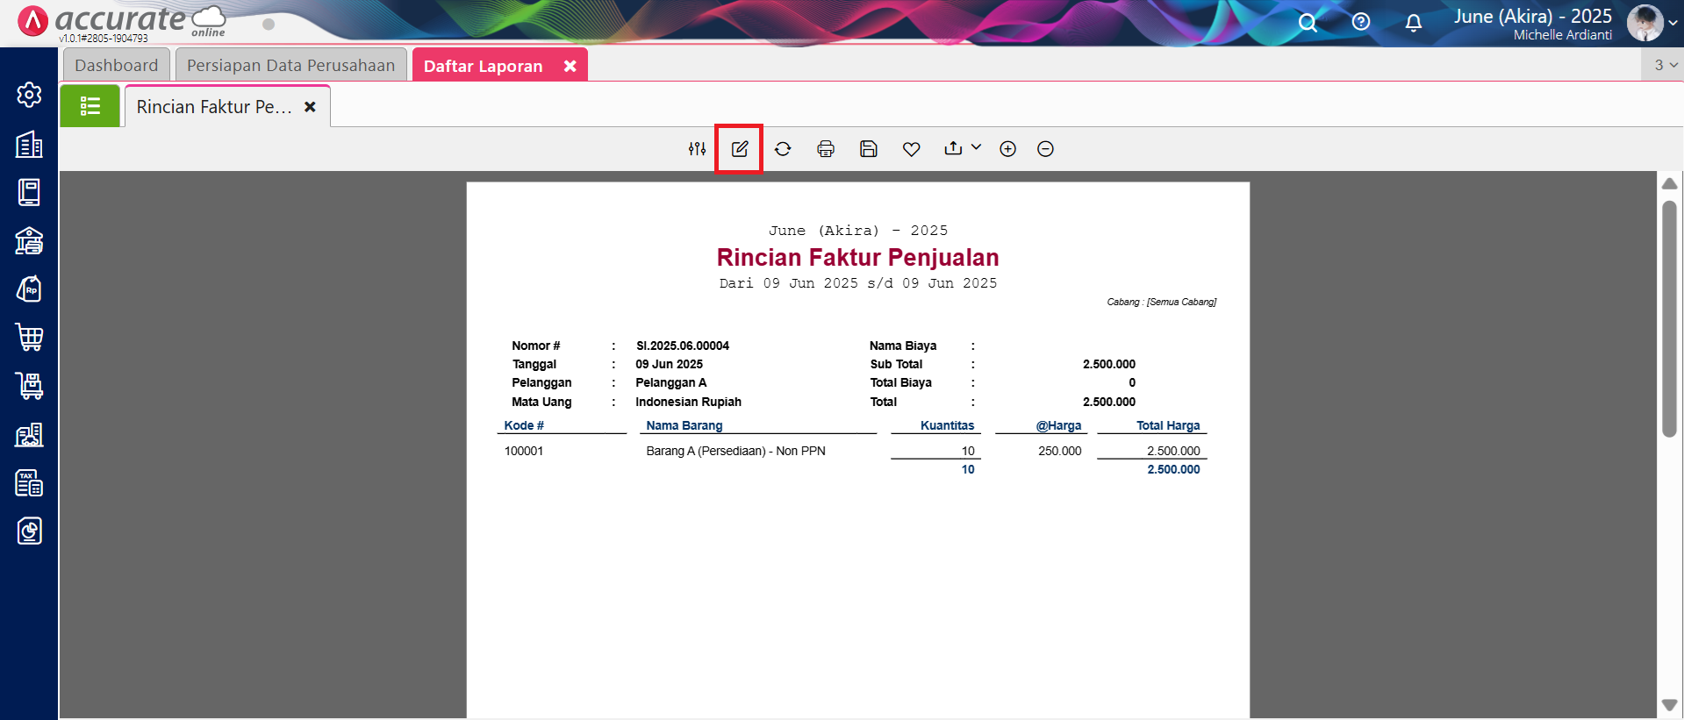Click scrollbar up arrow of report
Image resolution: width=1684 pixels, height=720 pixels.
tap(1670, 183)
